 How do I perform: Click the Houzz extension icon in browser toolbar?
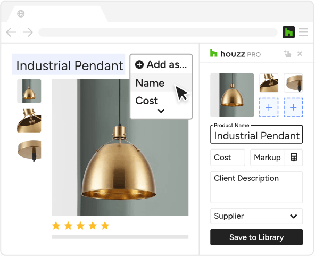click(x=288, y=32)
